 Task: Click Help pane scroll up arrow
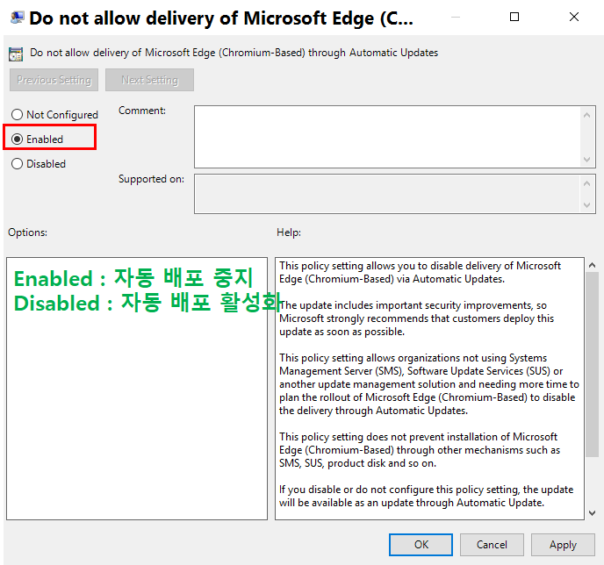coord(593,265)
